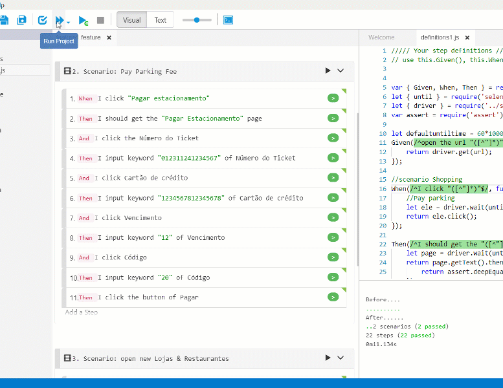Expand scenario 3 open new Lojas & Restaurantes
Image resolution: width=503 pixels, height=388 pixels.
pos(341,358)
